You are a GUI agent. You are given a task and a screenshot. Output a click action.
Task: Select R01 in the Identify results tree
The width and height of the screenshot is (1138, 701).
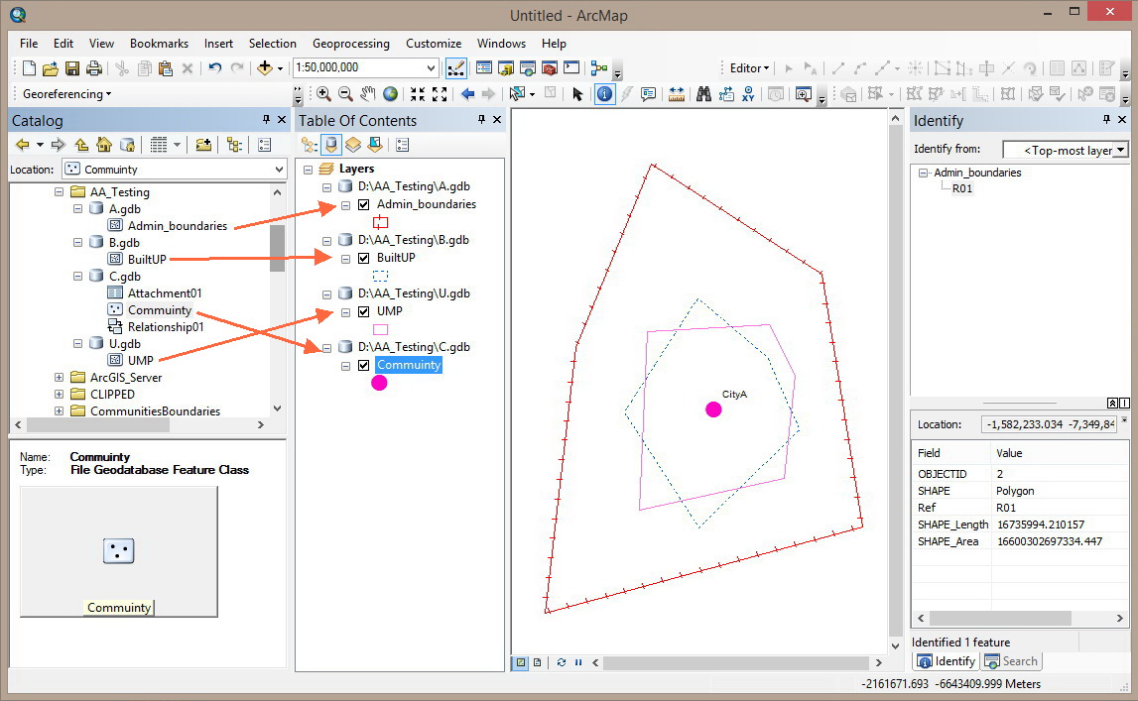coord(961,188)
